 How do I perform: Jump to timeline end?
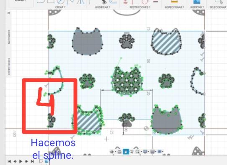click(x=32, y=161)
